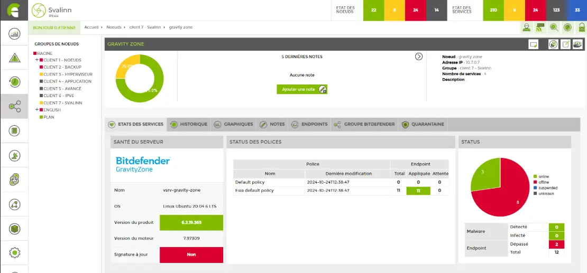Open the overlapping-circles face sidebar icon
Viewport: 587px width, 273px height.
[x=14, y=180]
